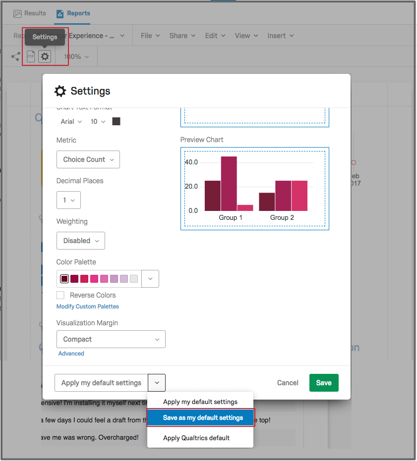Click the Settings gear icon in toolbar
Image resolution: width=417 pixels, height=461 pixels.
click(x=45, y=56)
